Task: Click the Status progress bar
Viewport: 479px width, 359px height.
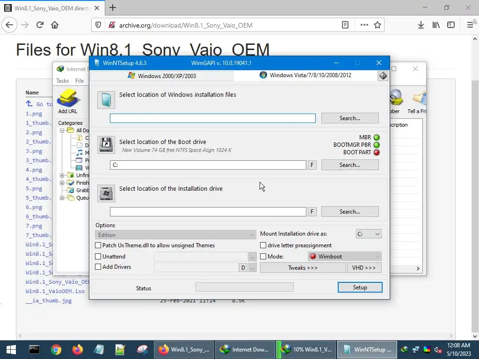Action: coord(244,287)
